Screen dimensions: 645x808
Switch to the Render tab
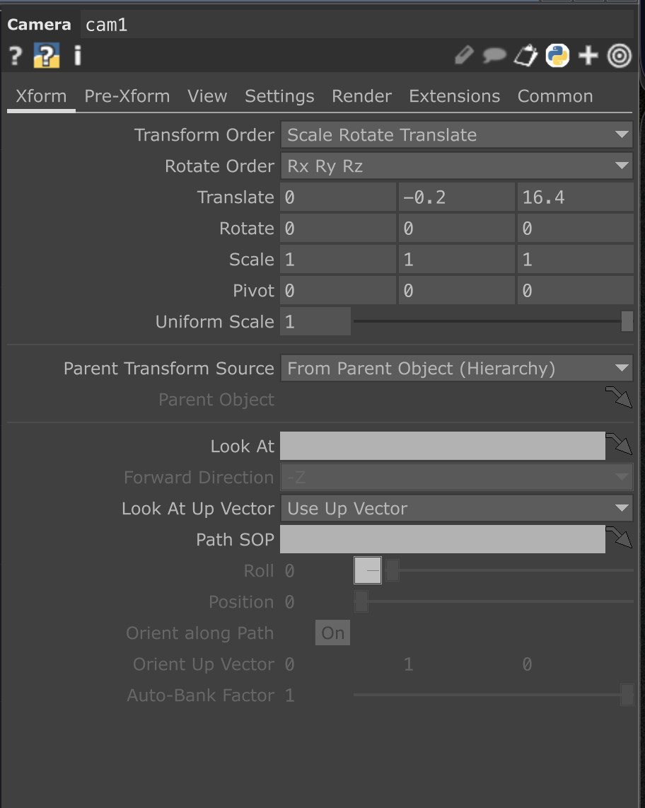(361, 96)
